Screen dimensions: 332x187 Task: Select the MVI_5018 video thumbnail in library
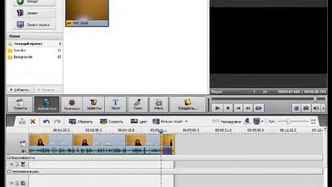click(x=87, y=13)
